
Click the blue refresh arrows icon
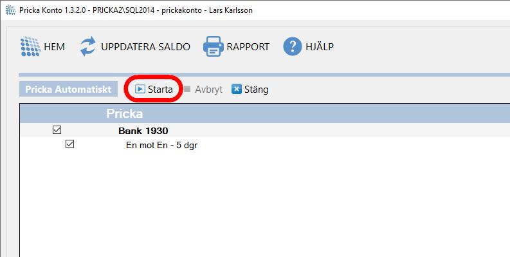pyautogui.click(x=88, y=46)
